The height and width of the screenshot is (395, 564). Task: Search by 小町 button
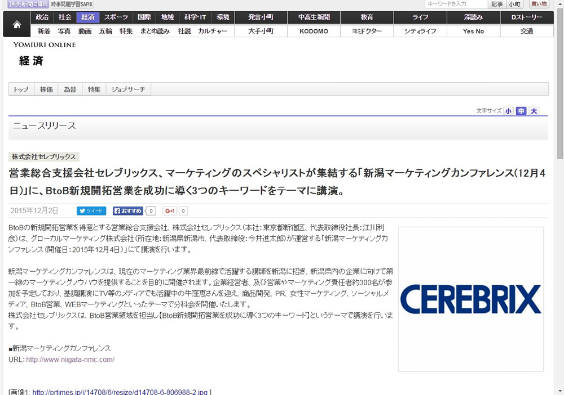click(x=514, y=4)
